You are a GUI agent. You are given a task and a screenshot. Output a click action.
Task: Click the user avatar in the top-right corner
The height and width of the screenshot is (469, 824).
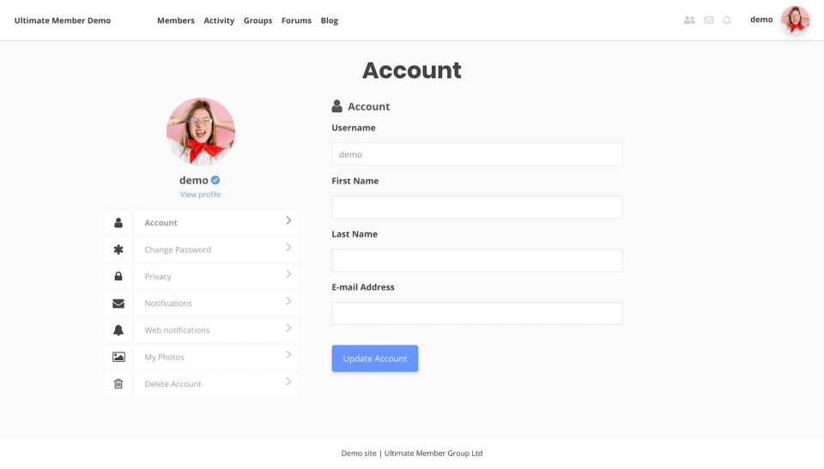795,20
